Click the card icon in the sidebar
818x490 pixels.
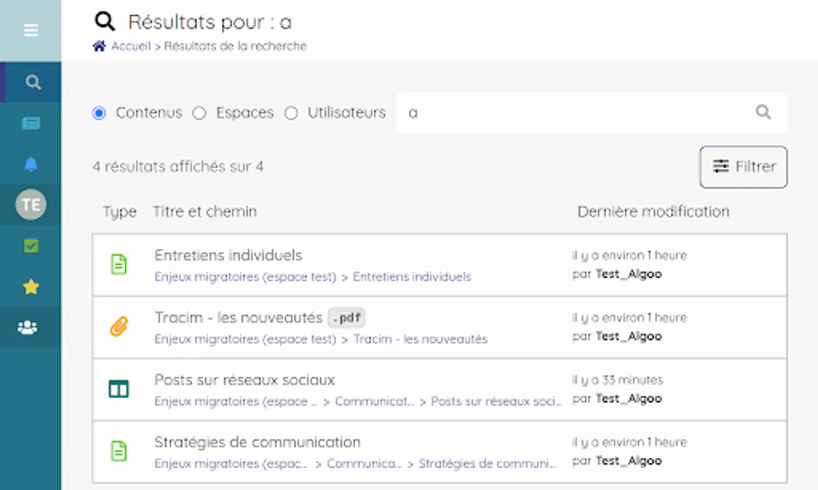(x=31, y=123)
